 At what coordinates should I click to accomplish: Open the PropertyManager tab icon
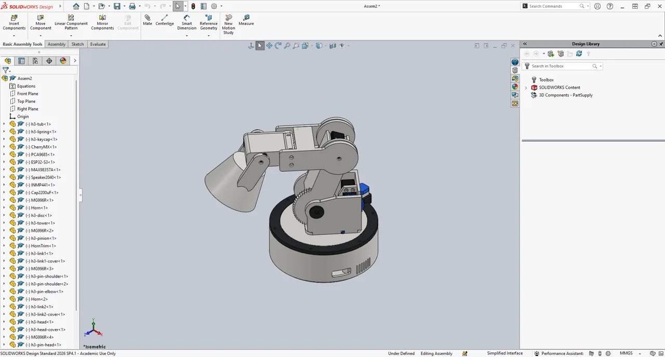click(x=21, y=61)
